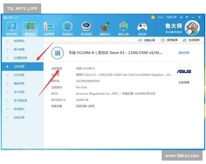206x164 pixels.
Task: Click the 鲁大师 mascot avatar
Action: [x=192, y=28]
